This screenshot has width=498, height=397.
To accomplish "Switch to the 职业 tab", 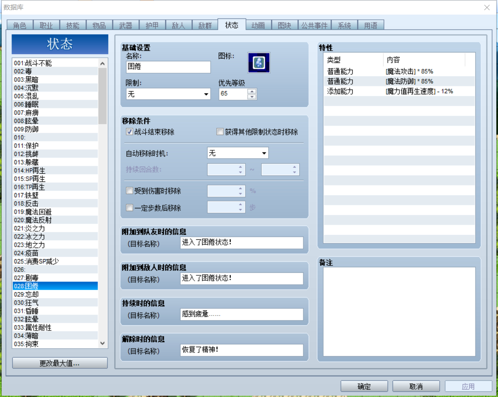I will tap(46, 25).
